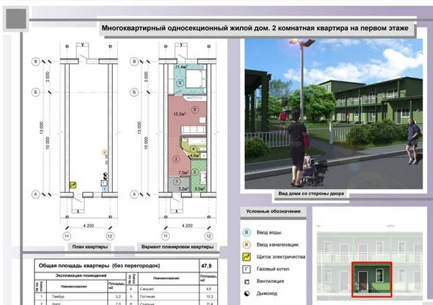Click the chimney symbols on left floor plan
The width and height of the screenshot is (433, 305).
coord(106,175)
